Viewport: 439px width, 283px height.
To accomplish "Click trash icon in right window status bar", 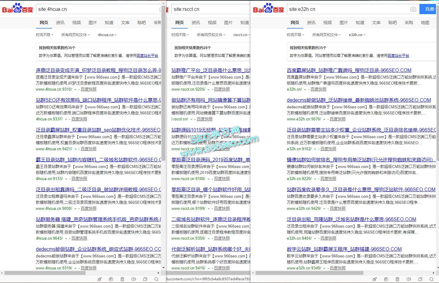I will click(397, 279).
